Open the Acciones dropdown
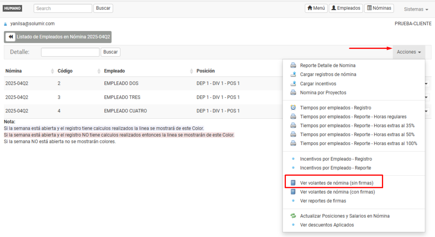Image resolution: width=435 pixels, height=237 pixels. [409, 52]
